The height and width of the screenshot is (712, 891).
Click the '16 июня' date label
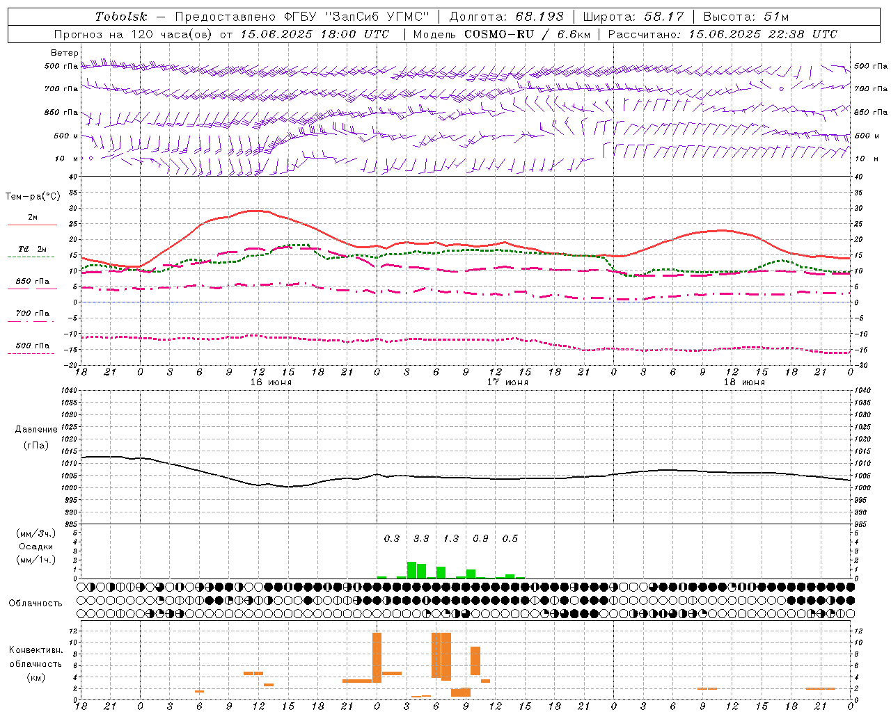[271, 382]
